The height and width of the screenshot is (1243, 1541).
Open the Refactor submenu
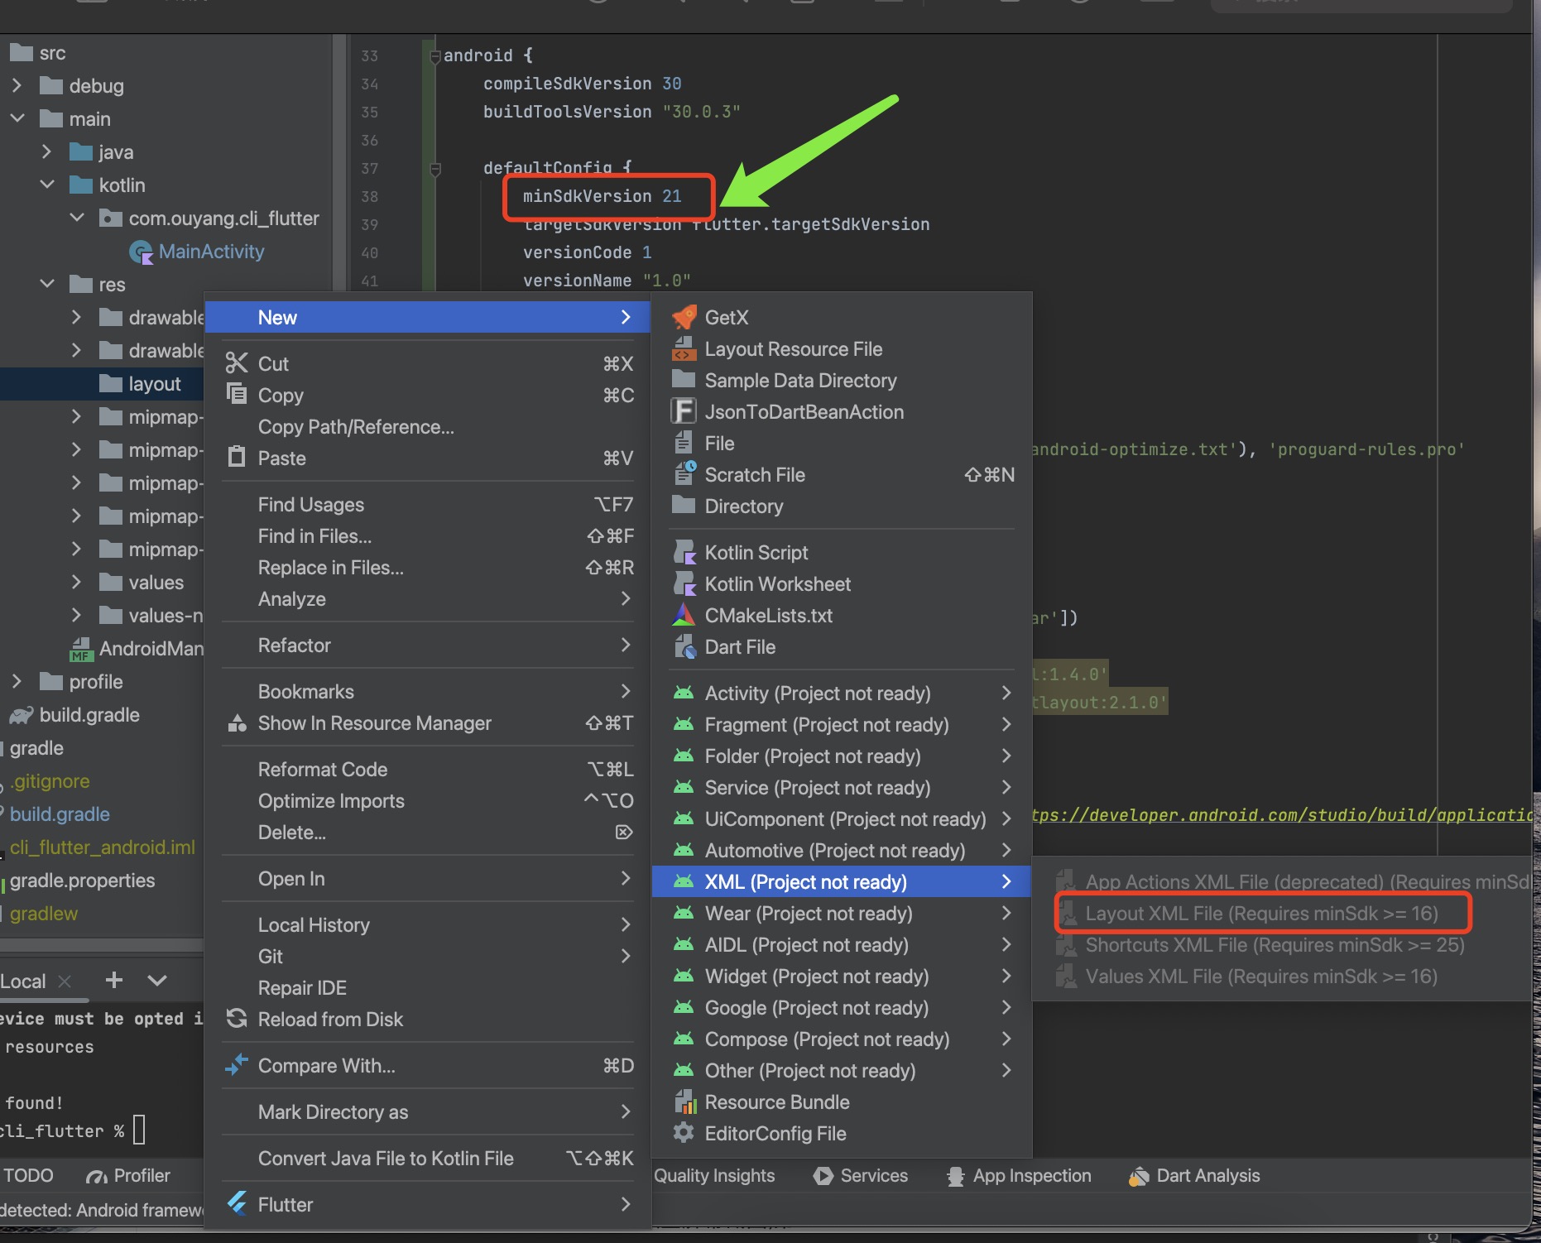pos(427,645)
